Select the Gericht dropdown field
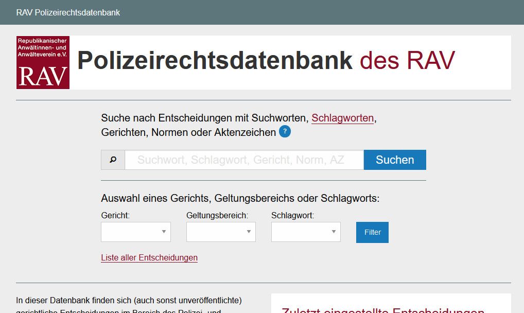The image size is (524, 313). (x=135, y=232)
